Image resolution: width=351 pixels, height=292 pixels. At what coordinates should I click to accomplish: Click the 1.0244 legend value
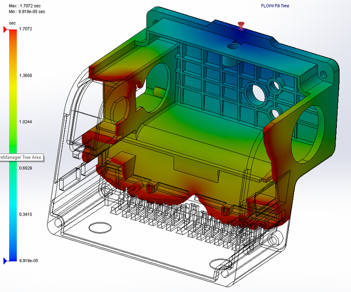pyautogui.click(x=25, y=122)
